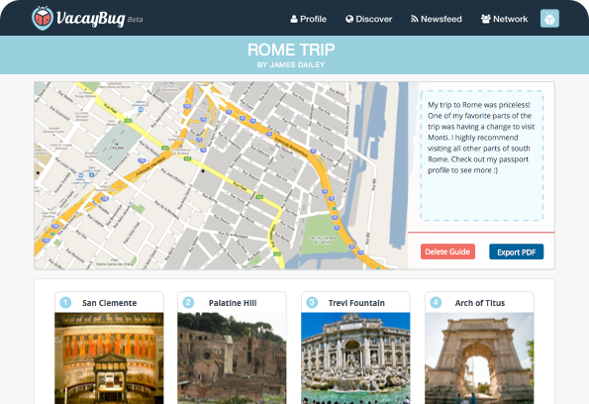Open the Network menu item

click(504, 19)
